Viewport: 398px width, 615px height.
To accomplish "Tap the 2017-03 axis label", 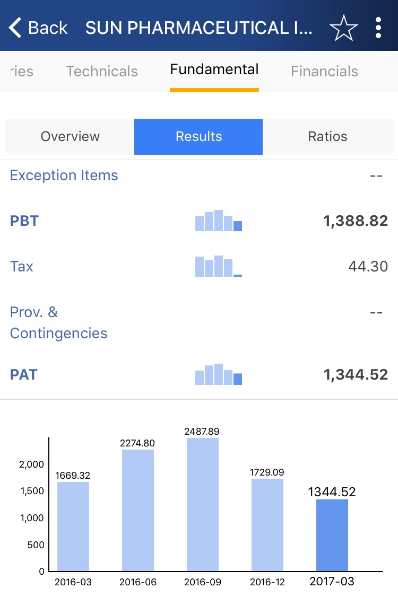I will pyautogui.click(x=332, y=581).
